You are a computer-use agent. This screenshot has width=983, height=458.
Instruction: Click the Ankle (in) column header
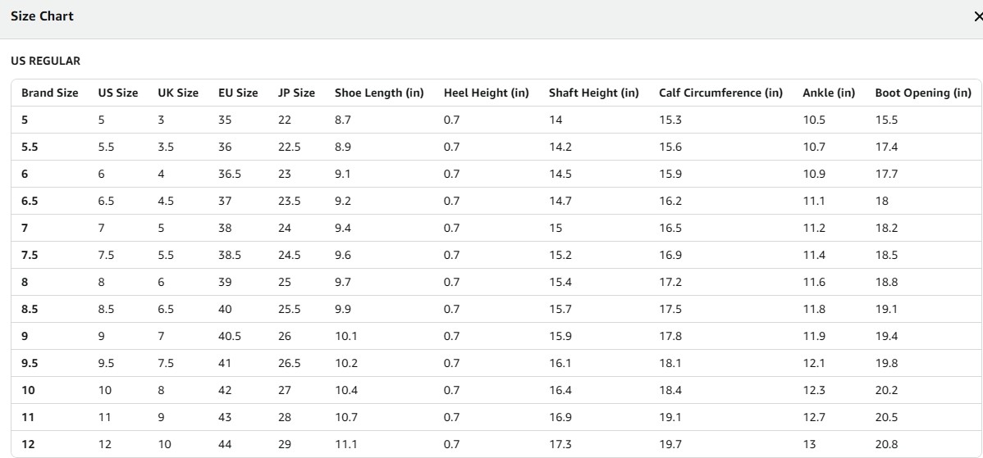pos(829,93)
